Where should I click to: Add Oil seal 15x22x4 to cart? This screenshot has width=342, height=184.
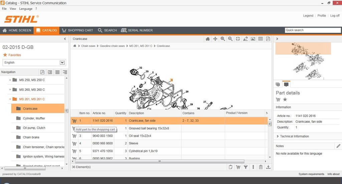pyautogui.click(x=74, y=136)
